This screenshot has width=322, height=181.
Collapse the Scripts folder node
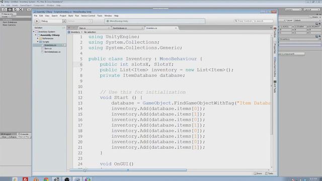coord(38,42)
